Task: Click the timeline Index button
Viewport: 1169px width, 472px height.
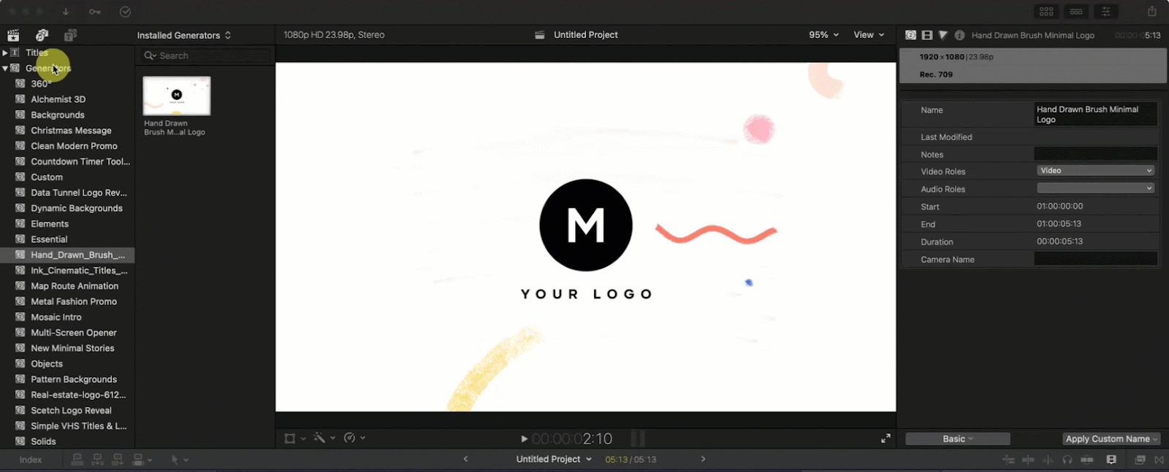Action: click(x=31, y=460)
